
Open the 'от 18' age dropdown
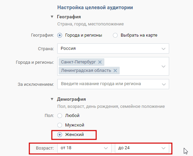[x=84, y=148]
